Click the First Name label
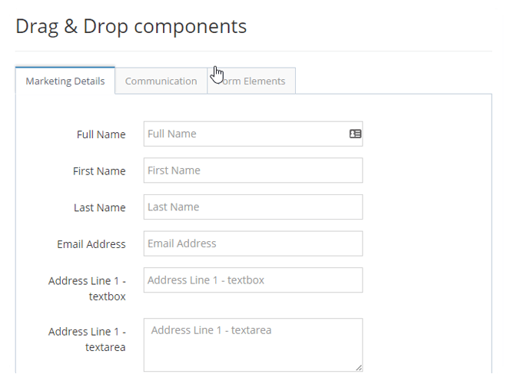The height and width of the screenshot is (384, 511). click(x=99, y=171)
